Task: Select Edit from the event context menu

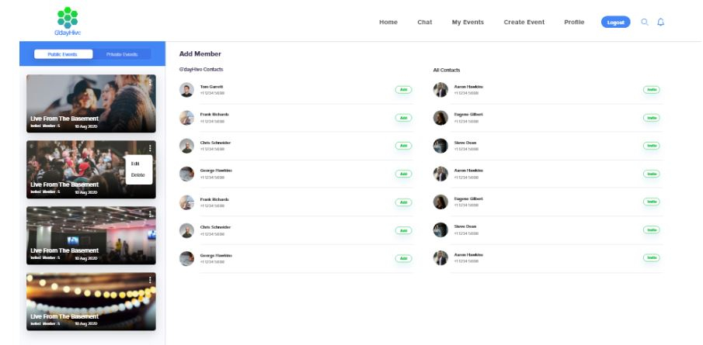Action: [x=136, y=164]
